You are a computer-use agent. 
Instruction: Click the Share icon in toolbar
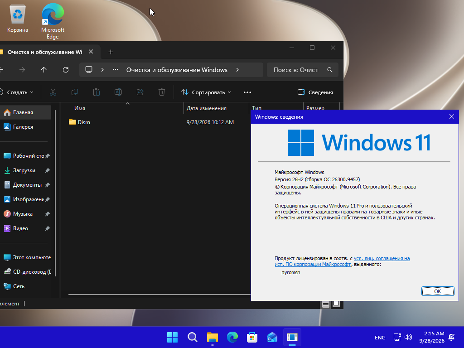(x=140, y=92)
